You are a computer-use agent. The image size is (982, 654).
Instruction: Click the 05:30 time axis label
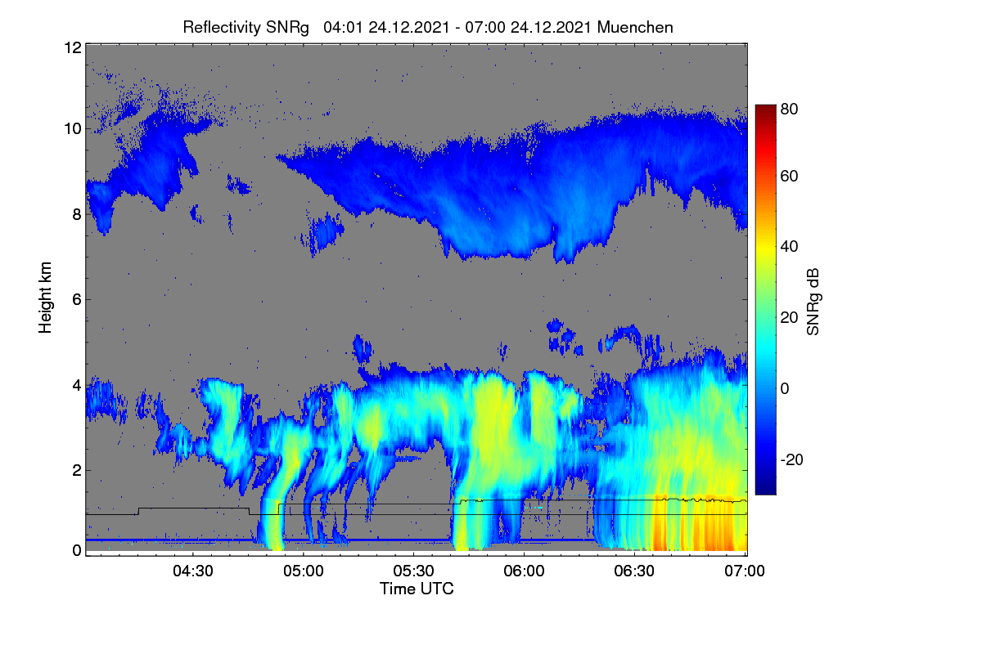coord(413,571)
